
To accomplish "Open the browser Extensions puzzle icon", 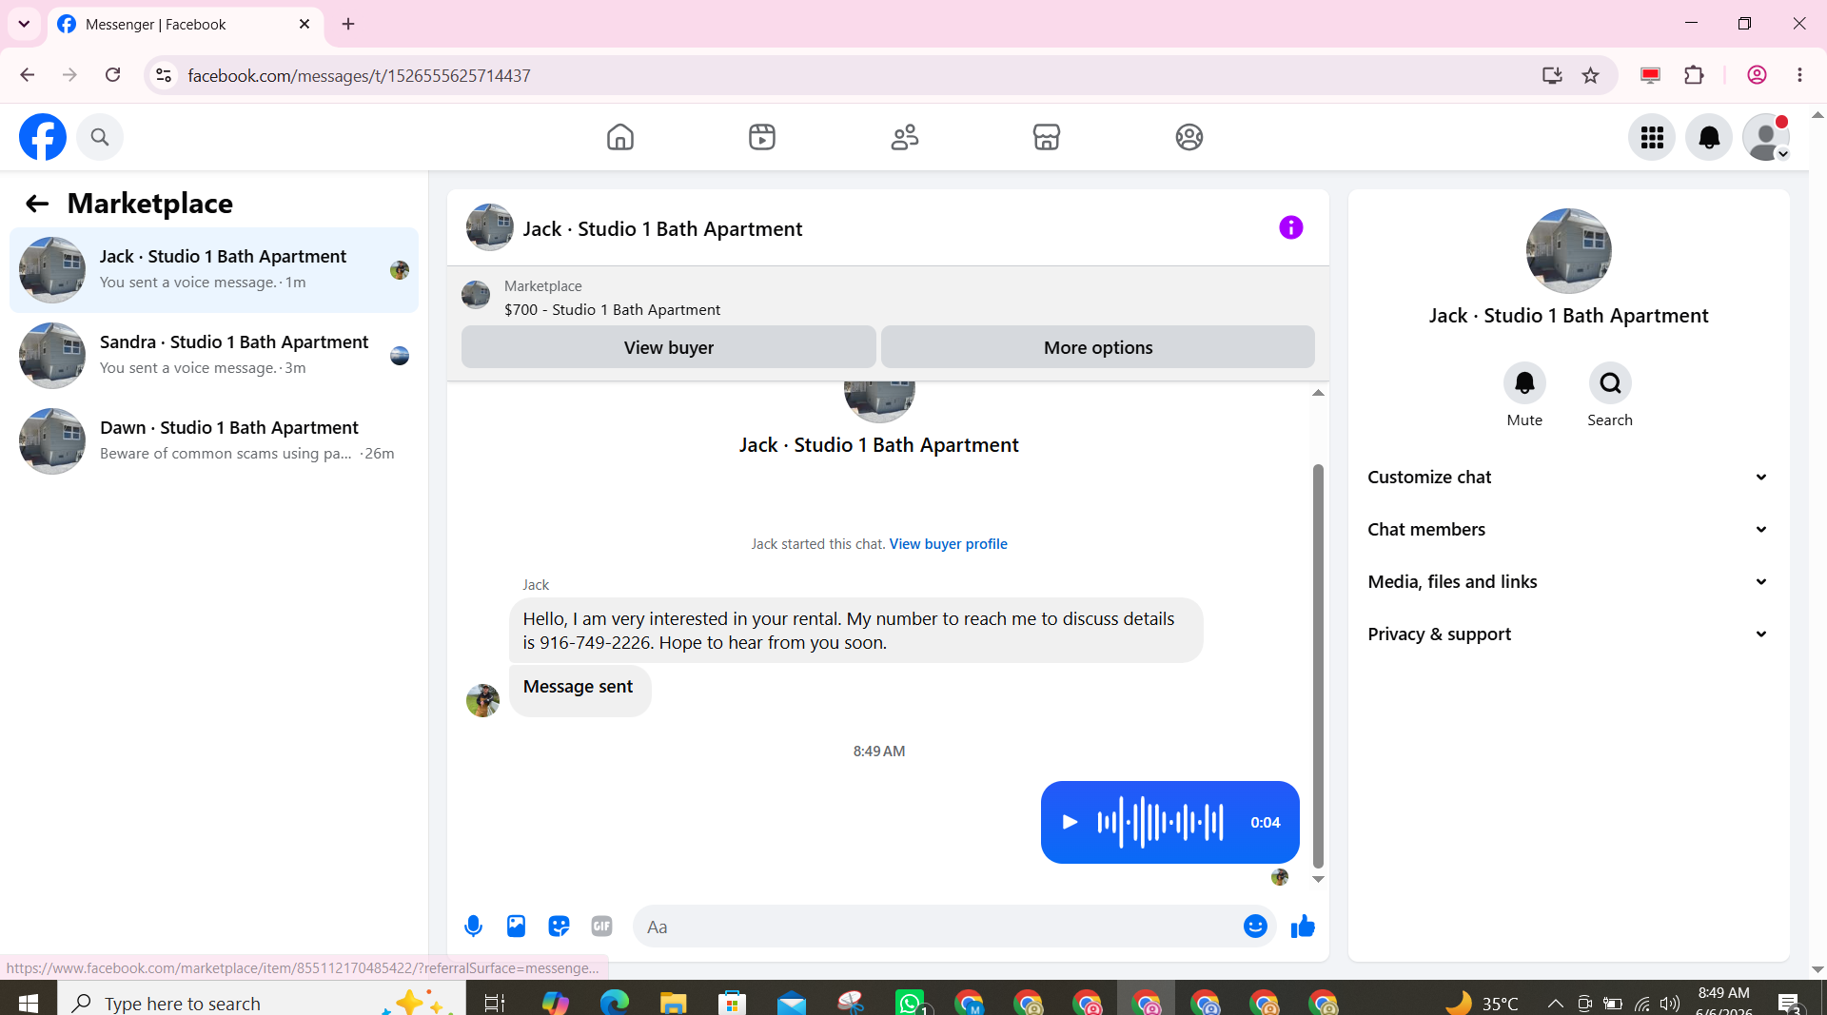I will (1694, 75).
